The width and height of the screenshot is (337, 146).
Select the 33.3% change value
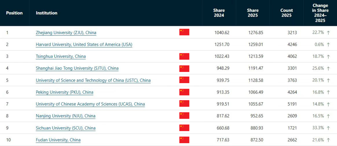[x=318, y=128]
